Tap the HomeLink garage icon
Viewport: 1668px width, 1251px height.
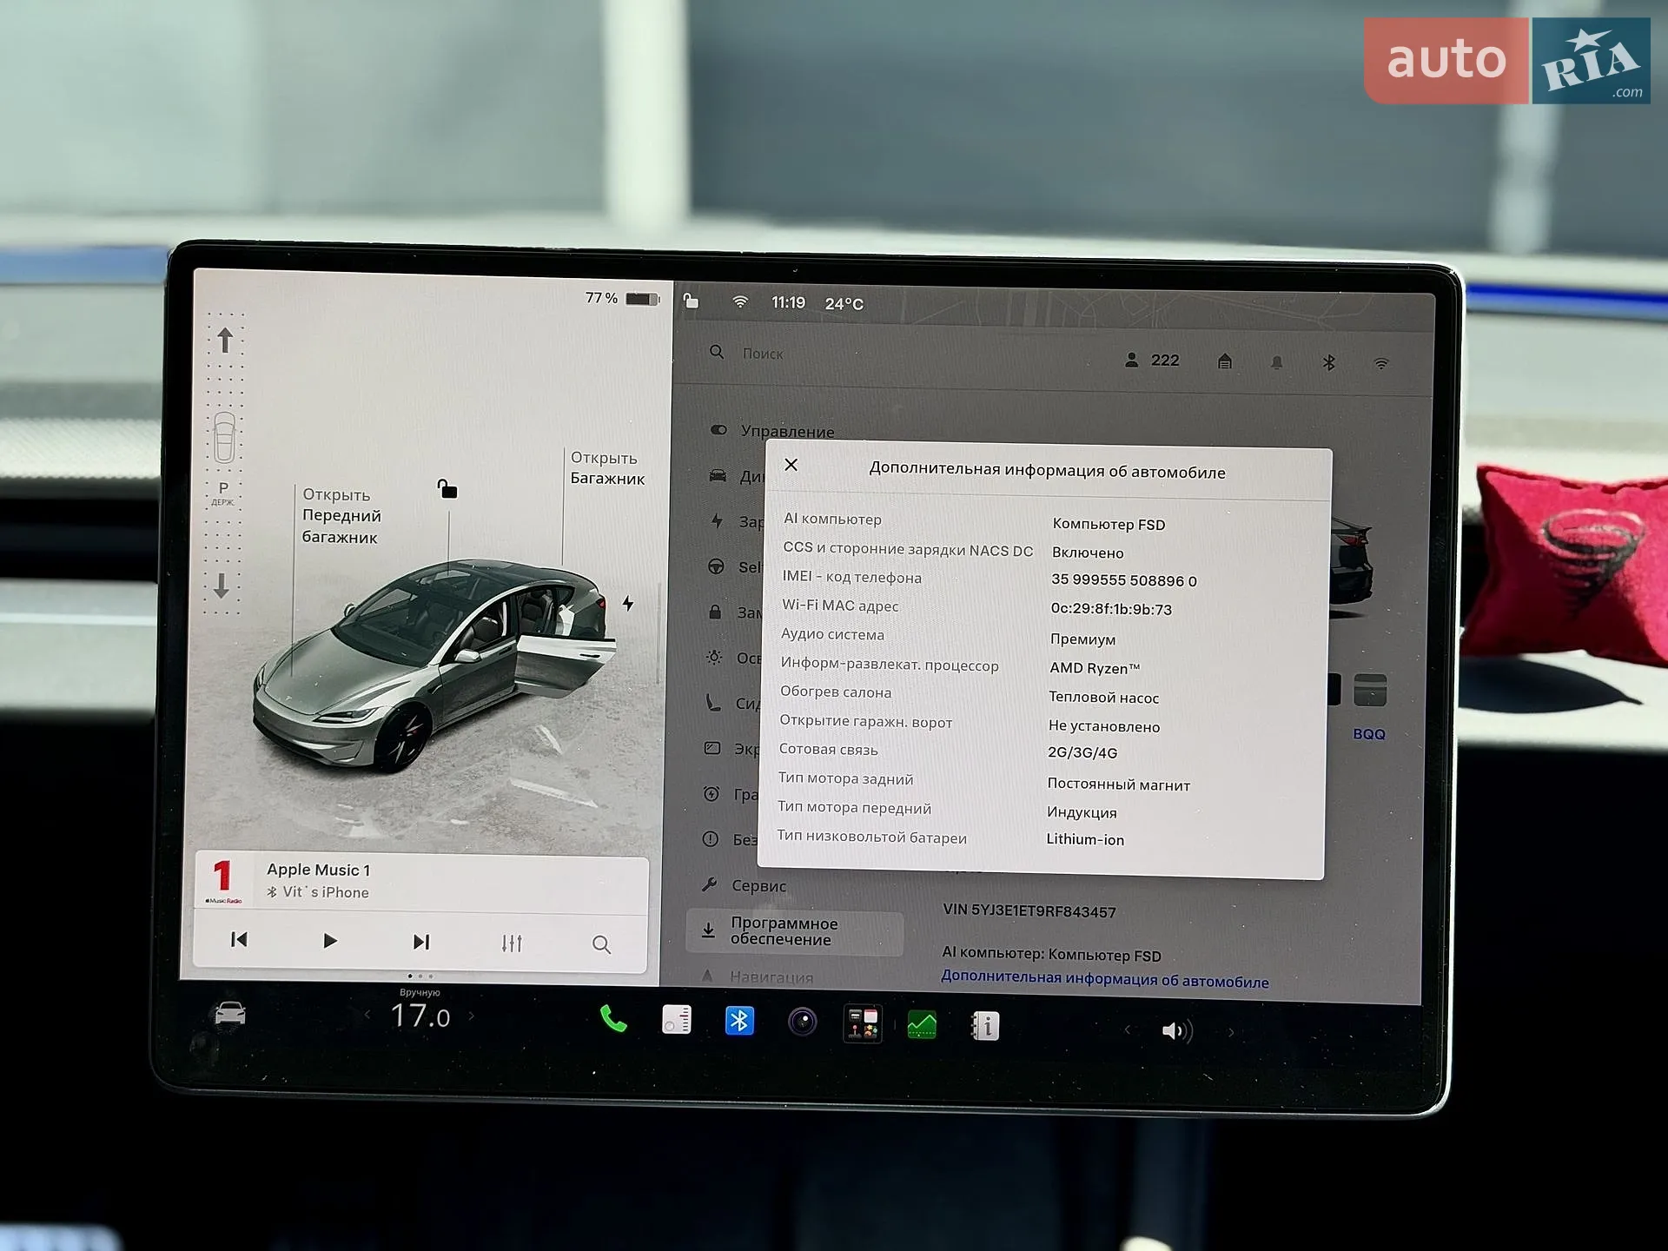[x=1225, y=361]
